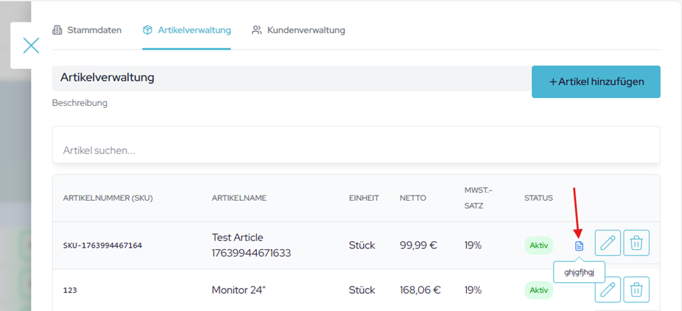The width and height of the screenshot is (682, 311).
Task: Focus the Artikel suchen search field
Action: tap(356, 150)
